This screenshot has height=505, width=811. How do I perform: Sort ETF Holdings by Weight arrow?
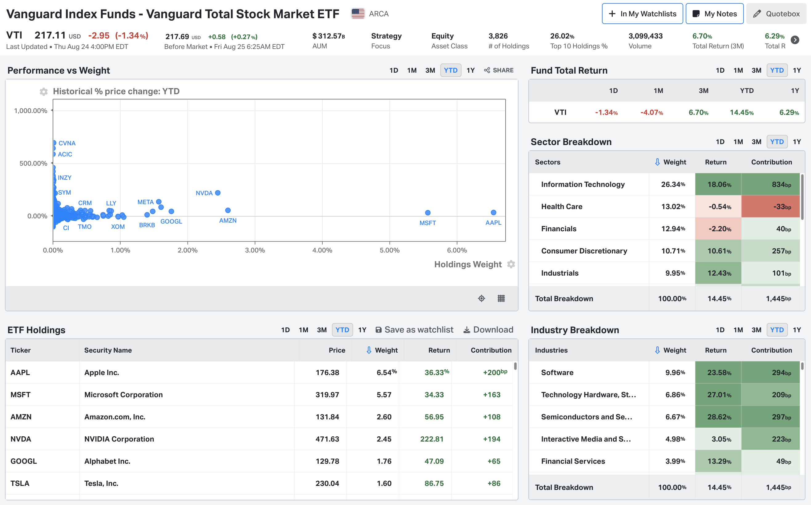pyautogui.click(x=369, y=350)
